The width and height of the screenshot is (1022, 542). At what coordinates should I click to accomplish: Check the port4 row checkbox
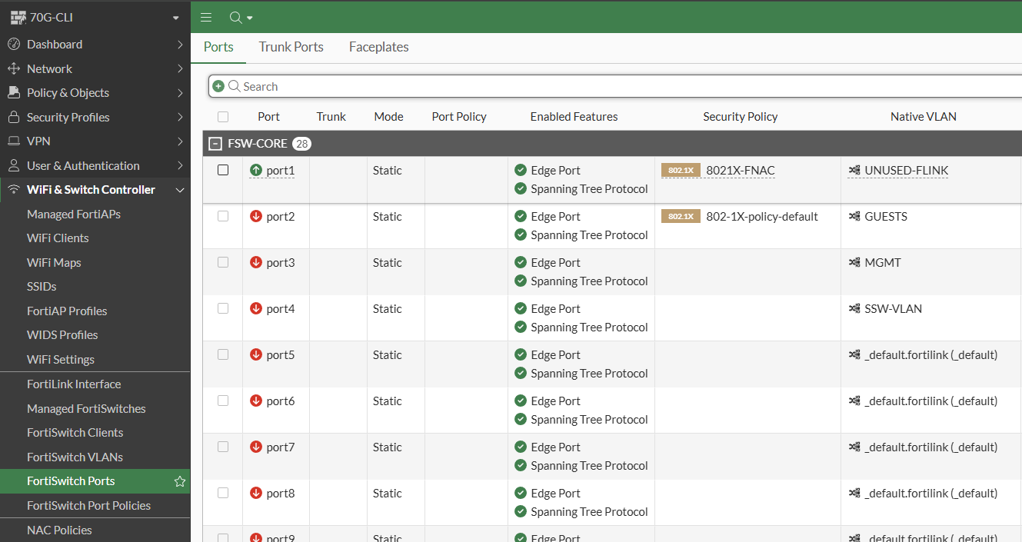223,308
